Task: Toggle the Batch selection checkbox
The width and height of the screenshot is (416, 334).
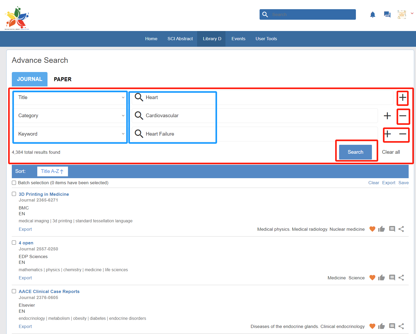Action: coord(14,183)
